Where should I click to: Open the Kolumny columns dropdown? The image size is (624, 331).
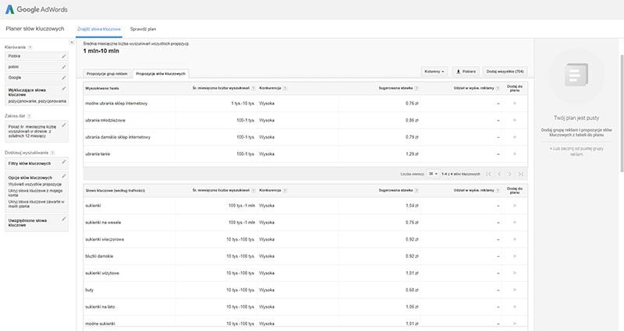[x=434, y=72]
